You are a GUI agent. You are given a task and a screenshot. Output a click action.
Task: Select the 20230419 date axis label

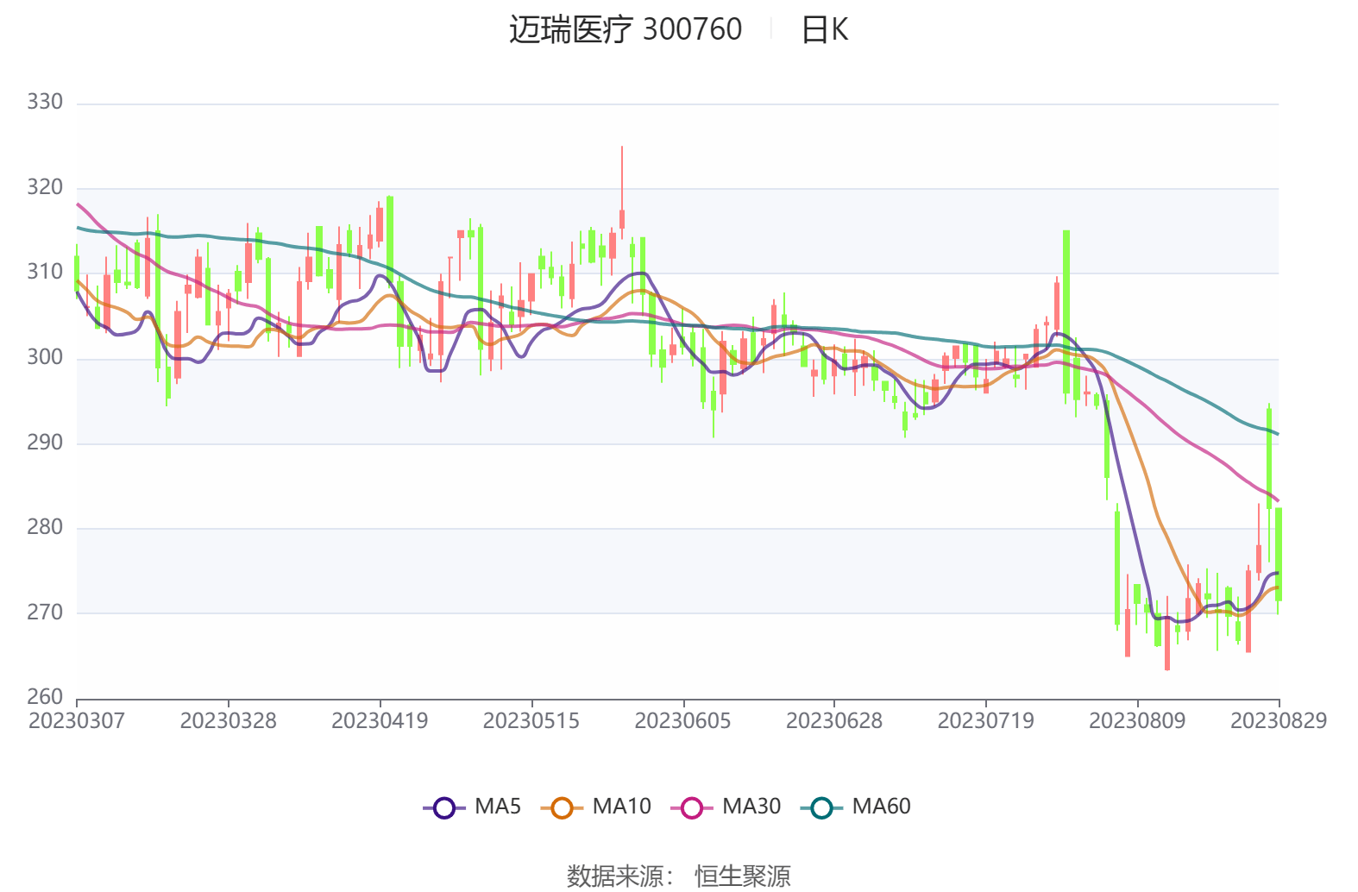click(x=380, y=721)
